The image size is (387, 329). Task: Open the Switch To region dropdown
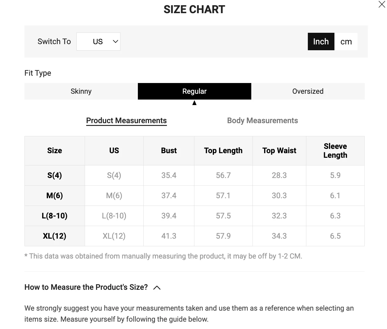pos(98,41)
